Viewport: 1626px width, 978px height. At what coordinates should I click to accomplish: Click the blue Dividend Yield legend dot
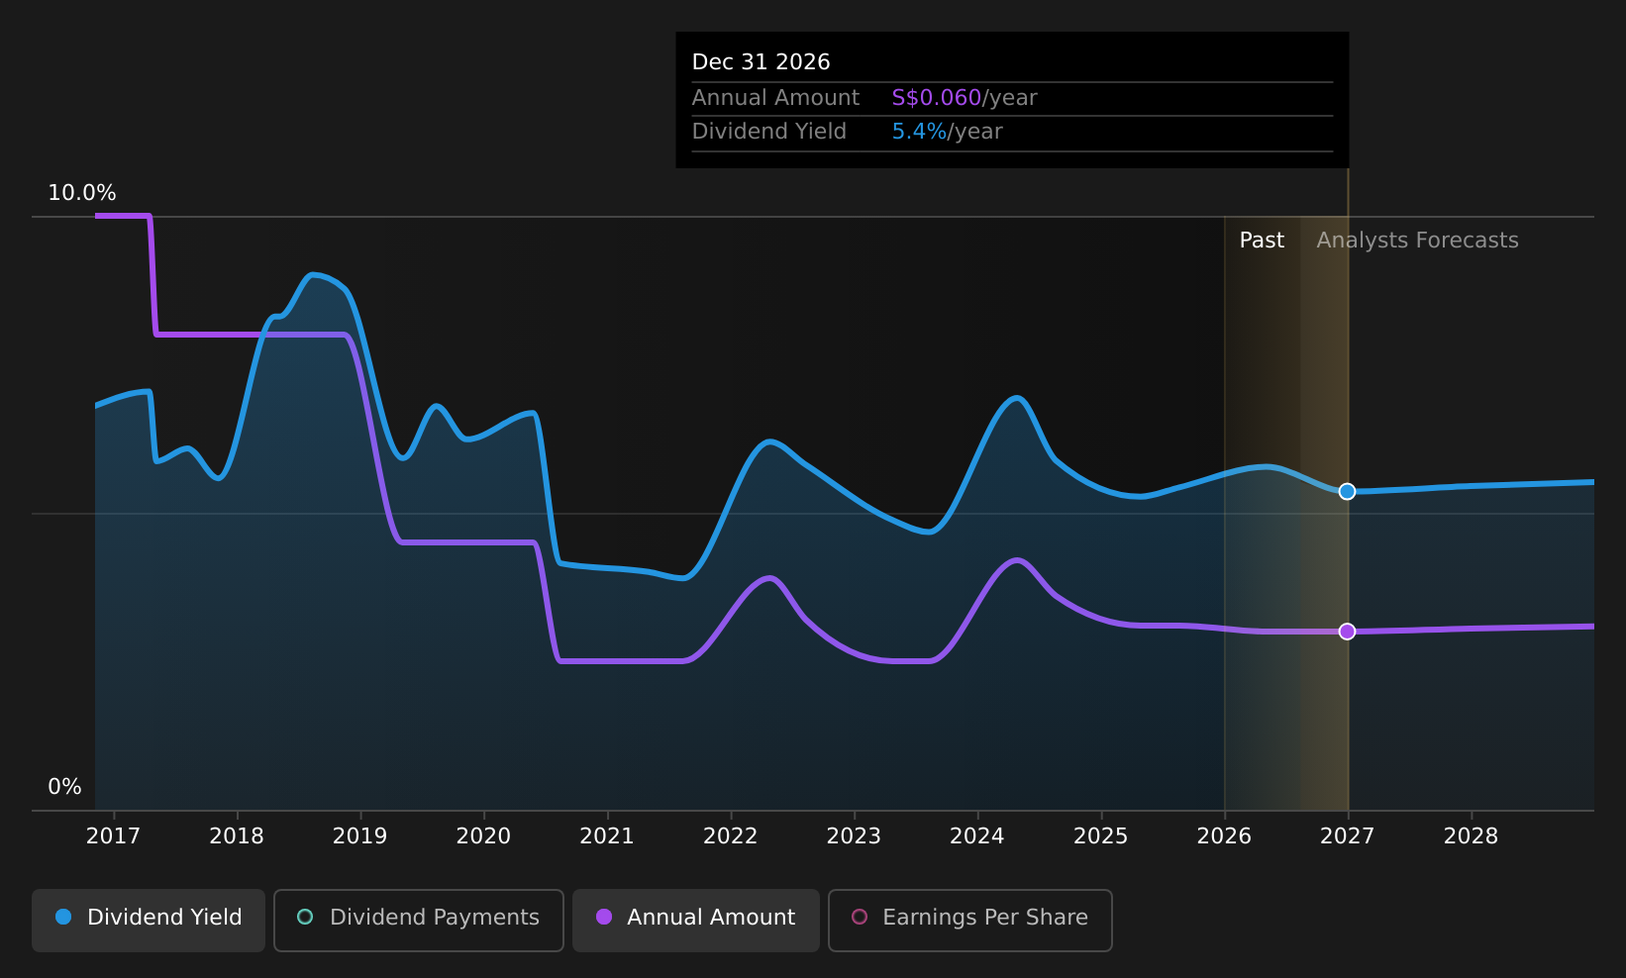pyautogui.click(x=63, y=917)
